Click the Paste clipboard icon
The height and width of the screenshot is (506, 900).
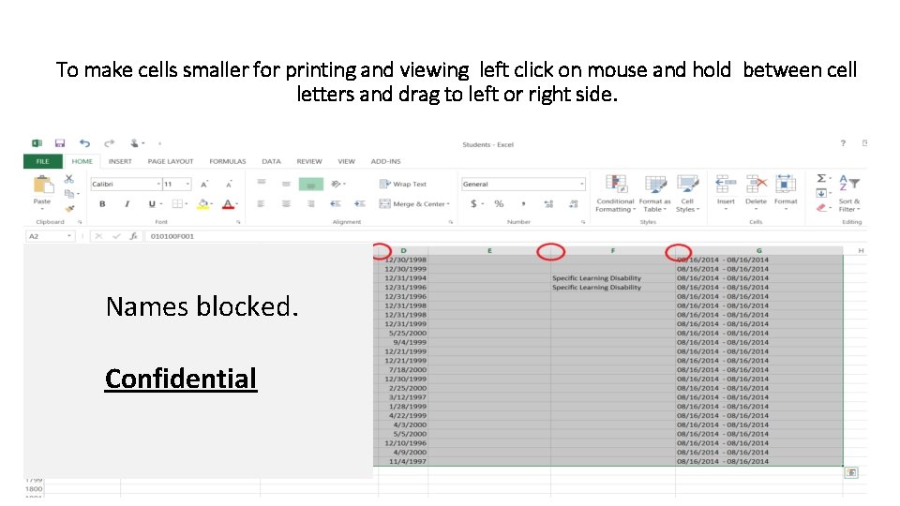pyautogui.click(x=42, y=186)
